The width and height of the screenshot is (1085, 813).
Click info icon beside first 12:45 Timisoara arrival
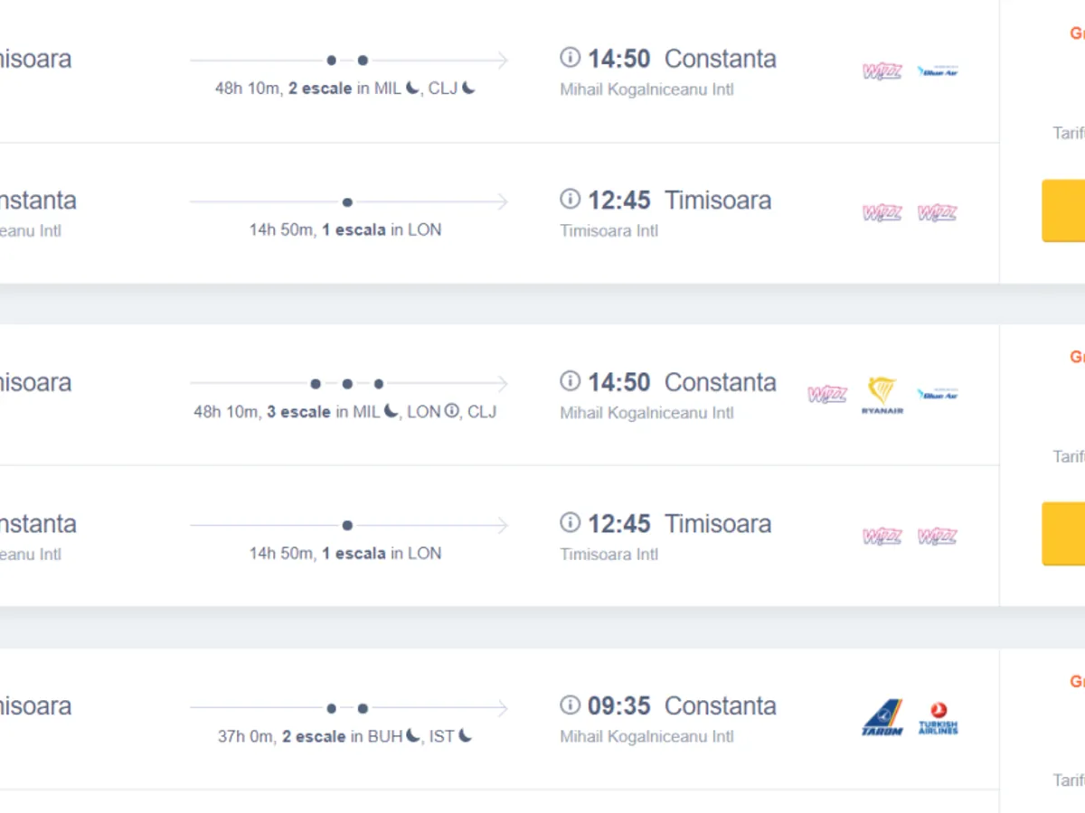pyautogui.click(x=570, y=199)
